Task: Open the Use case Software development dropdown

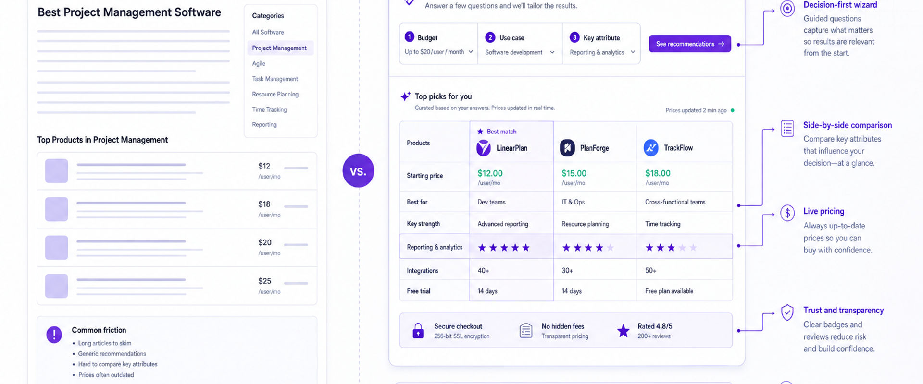Action: point(520,52)
